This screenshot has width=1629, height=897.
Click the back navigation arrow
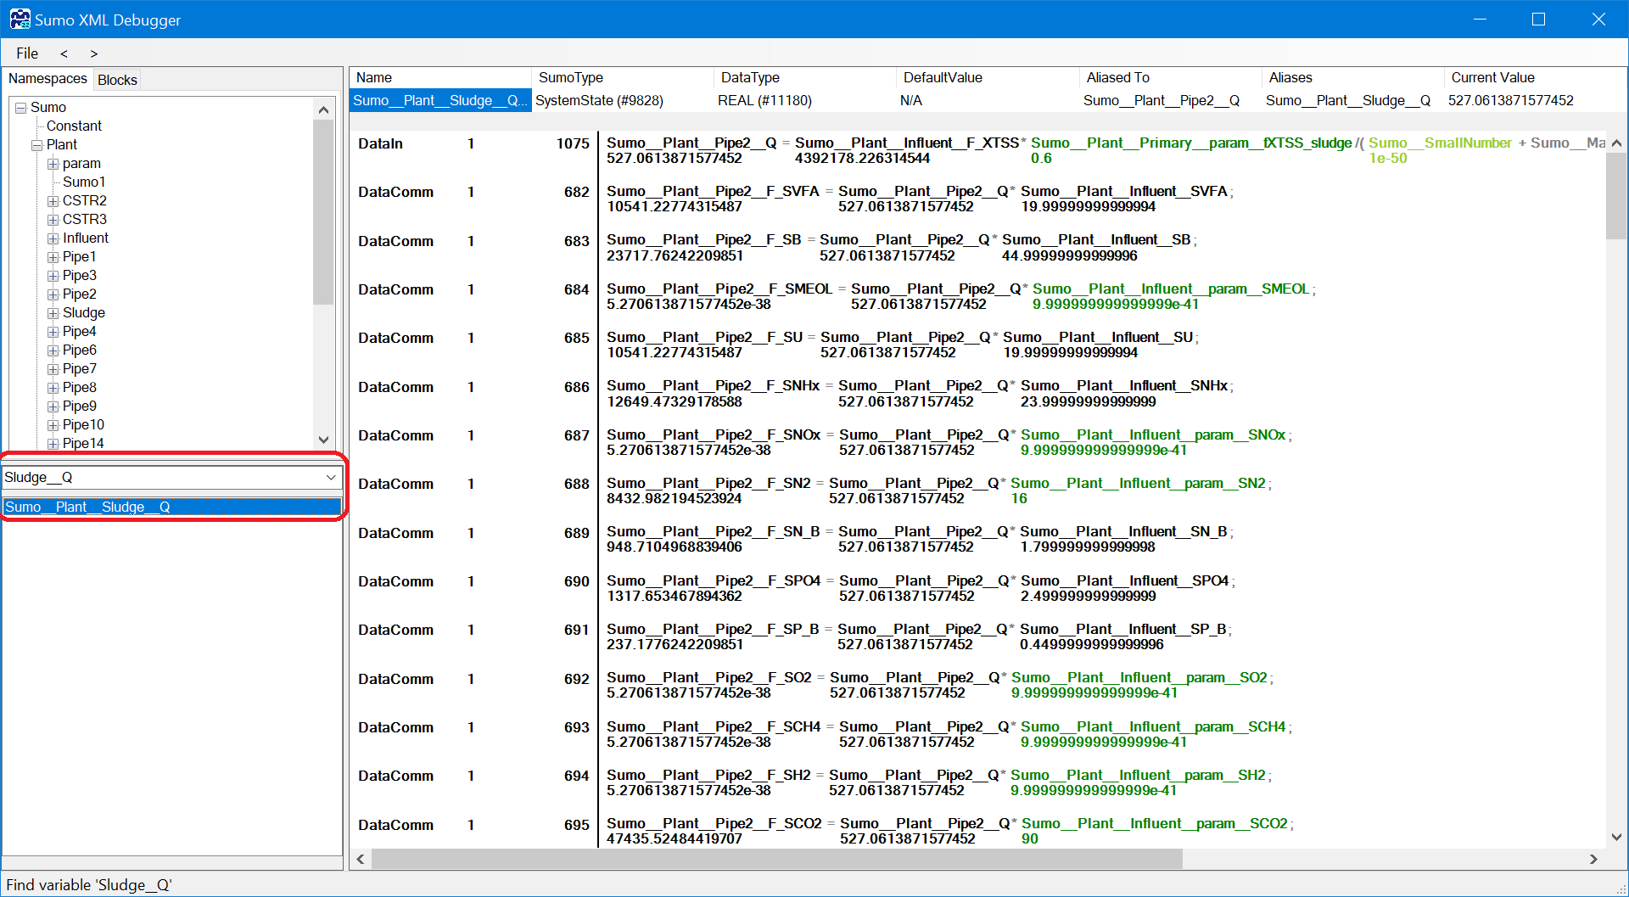(64, 53)
